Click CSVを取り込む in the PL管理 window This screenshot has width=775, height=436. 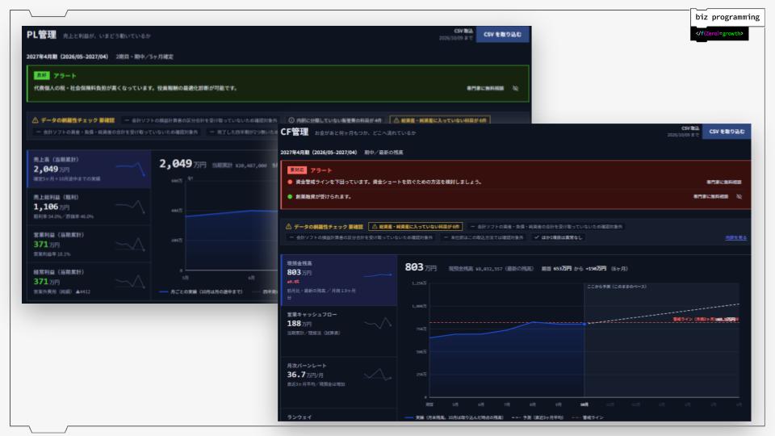point(502,34)
